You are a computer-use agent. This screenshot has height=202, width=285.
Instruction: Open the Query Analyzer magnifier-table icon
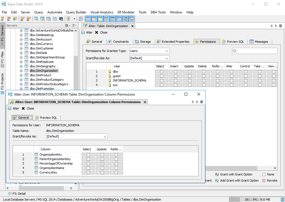point(36,19)
